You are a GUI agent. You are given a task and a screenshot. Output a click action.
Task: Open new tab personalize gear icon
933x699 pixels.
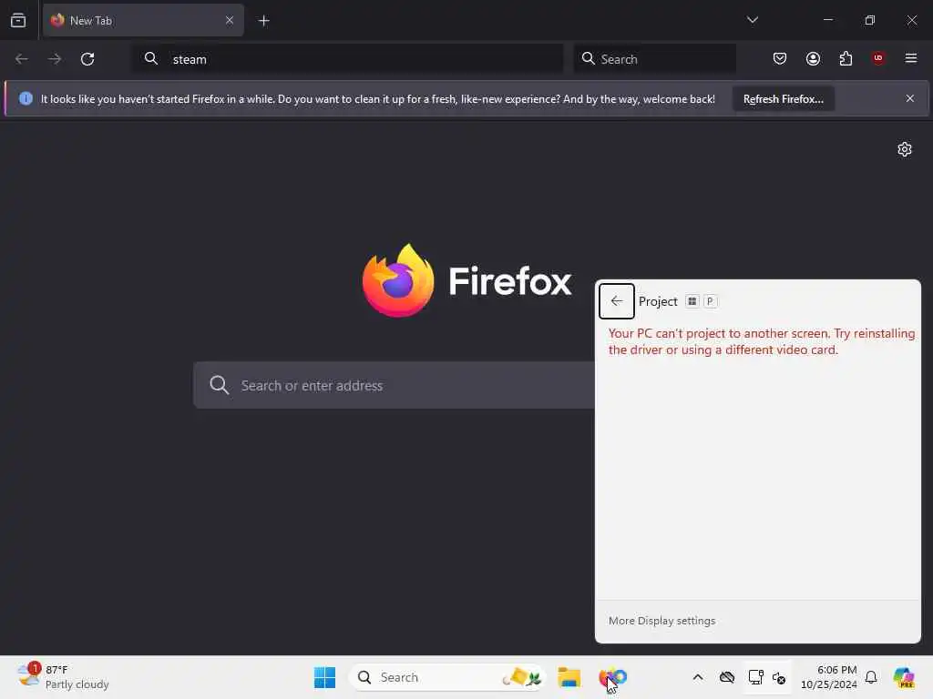904,149
